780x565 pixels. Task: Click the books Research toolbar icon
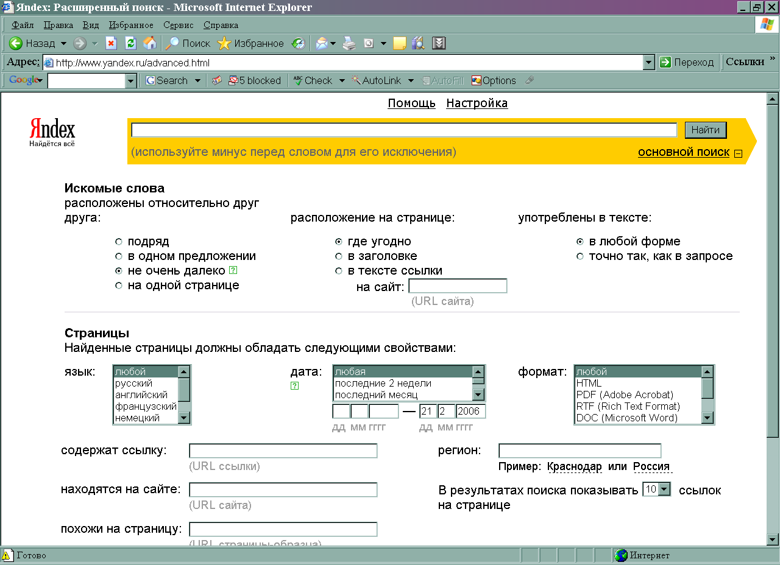pyautogui.click(x=418, y=43)
